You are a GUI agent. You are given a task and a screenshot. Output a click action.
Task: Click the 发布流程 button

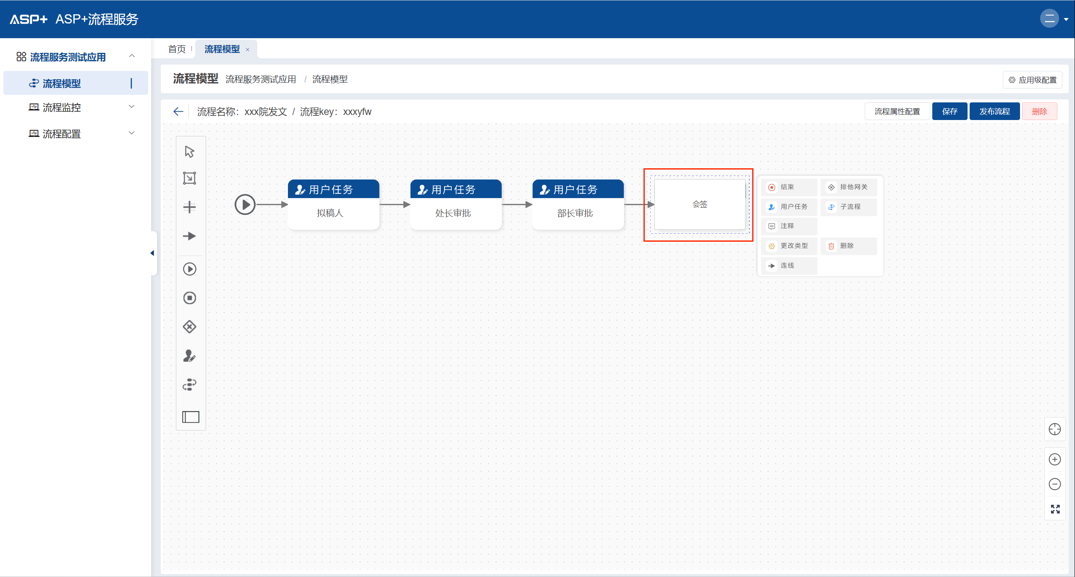pos(994,112)
